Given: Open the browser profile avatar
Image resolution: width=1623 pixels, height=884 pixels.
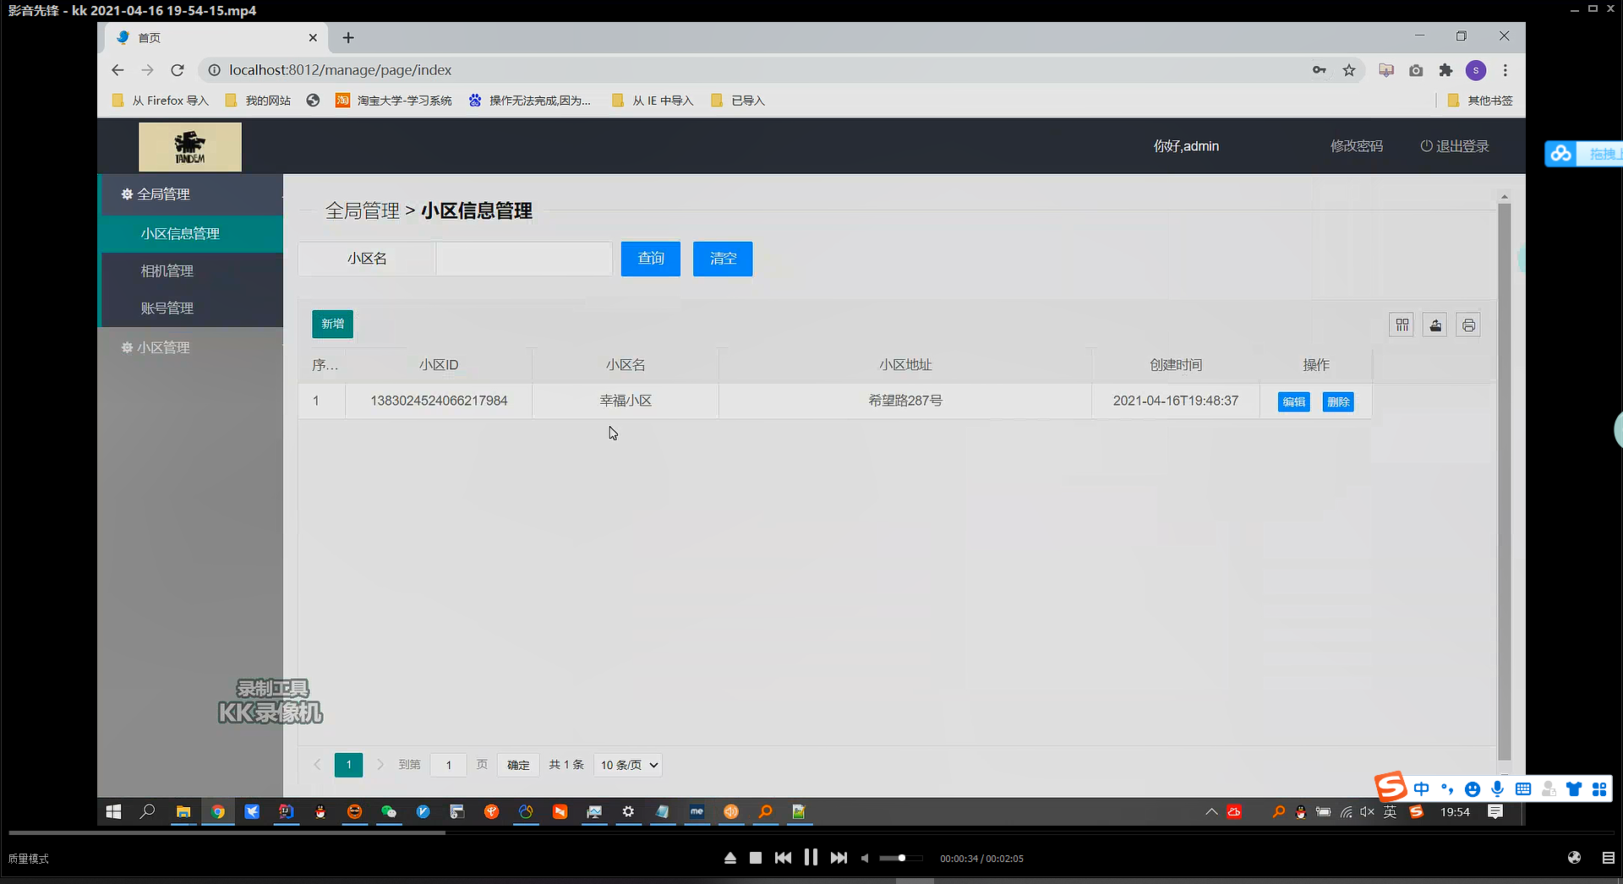Looking at the screenshot, I should (x=1476, y=70).
